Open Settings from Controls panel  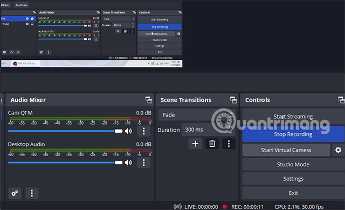point(293,179)
